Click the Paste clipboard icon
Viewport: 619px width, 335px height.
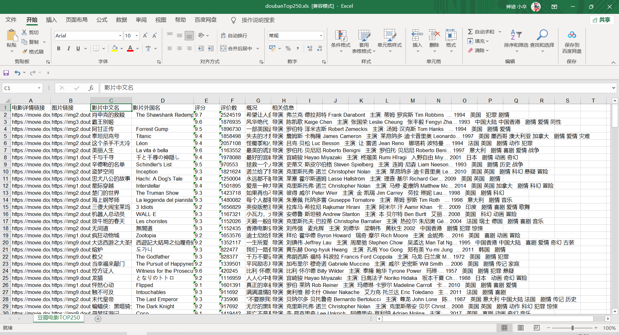[x=12, y=35]
